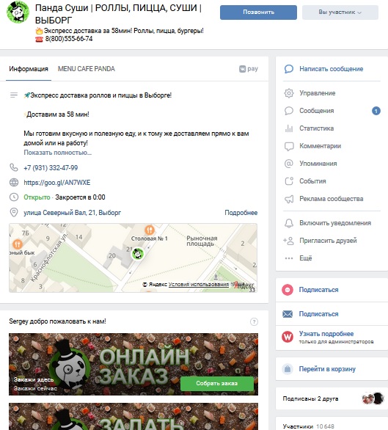Click the status phone 8(800)555-66-74
This screenshot has width=388, height=430.
coord(69,39)
